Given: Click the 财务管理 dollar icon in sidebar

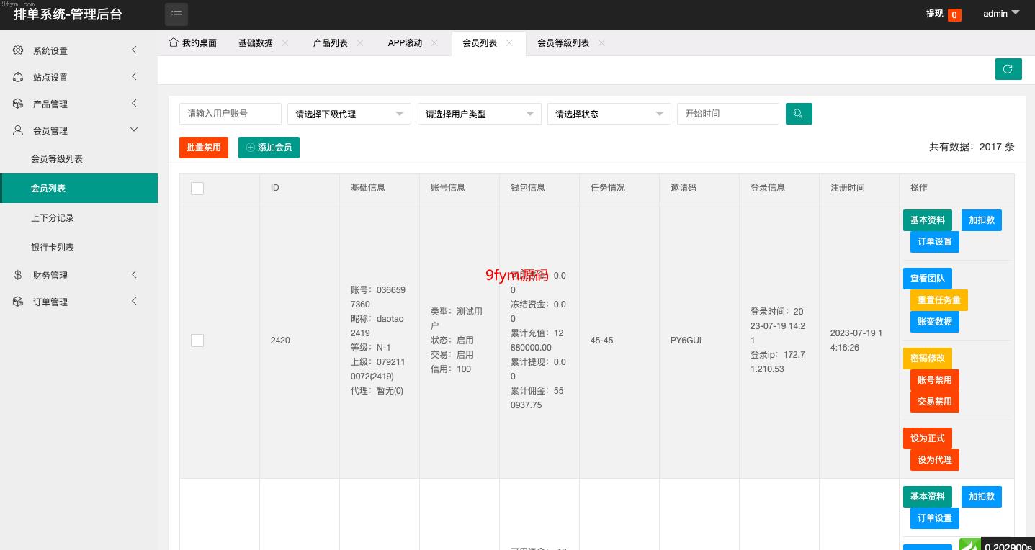Looking at the screenshot, I should click(x=18, y=275).
